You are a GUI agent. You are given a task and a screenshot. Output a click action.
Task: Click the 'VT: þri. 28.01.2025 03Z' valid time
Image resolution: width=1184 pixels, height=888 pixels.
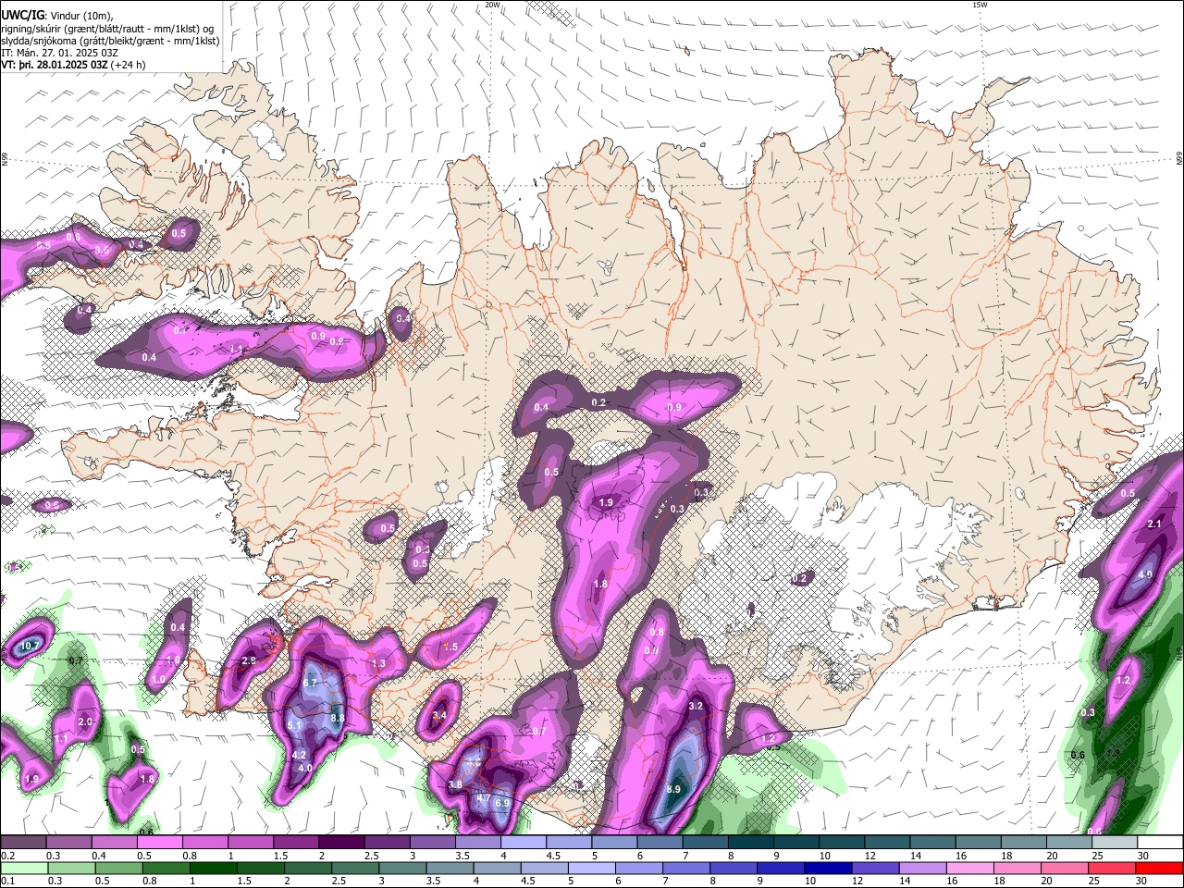coord(55,66)
